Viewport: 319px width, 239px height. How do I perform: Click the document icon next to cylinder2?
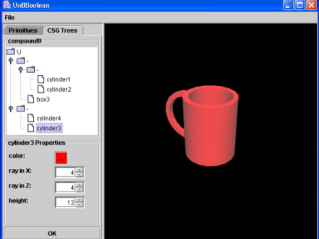[41, 89]
